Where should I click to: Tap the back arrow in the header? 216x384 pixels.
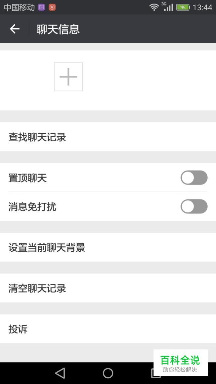click(15, 29)
